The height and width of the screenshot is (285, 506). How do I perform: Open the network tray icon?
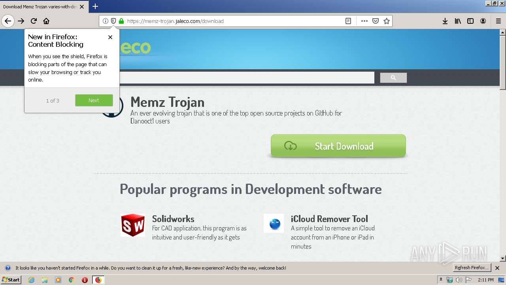click(449, 280)
